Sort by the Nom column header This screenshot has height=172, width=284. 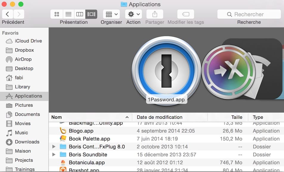pos(90,117)
